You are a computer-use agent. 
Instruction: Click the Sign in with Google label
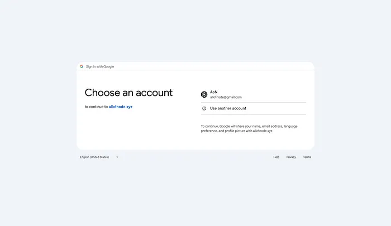click(x=100, y=66)
